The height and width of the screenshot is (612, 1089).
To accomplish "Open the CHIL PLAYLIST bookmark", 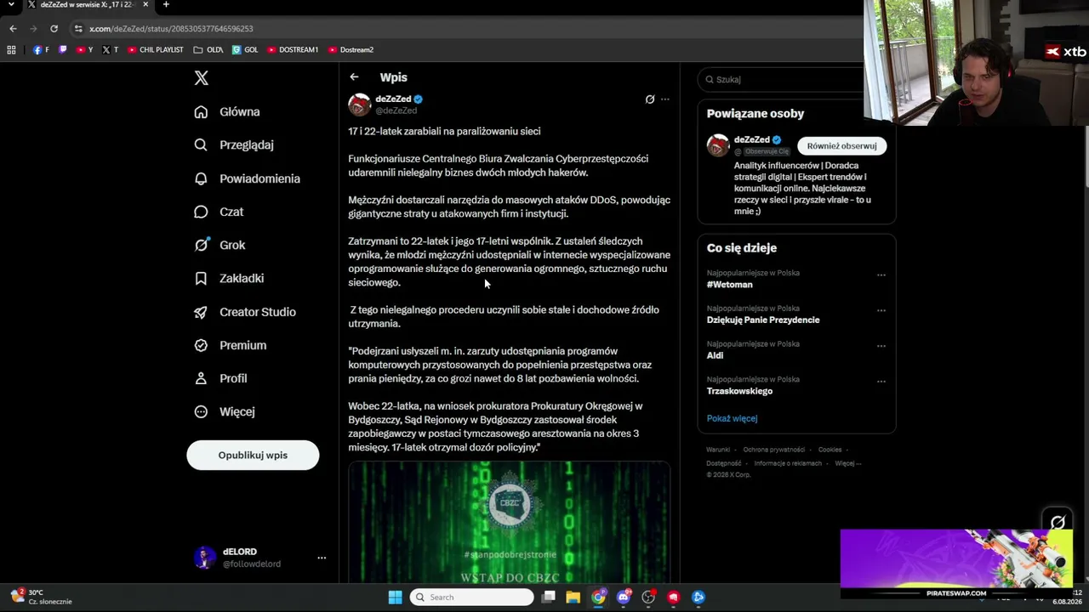I will click(x=156, y=50).
